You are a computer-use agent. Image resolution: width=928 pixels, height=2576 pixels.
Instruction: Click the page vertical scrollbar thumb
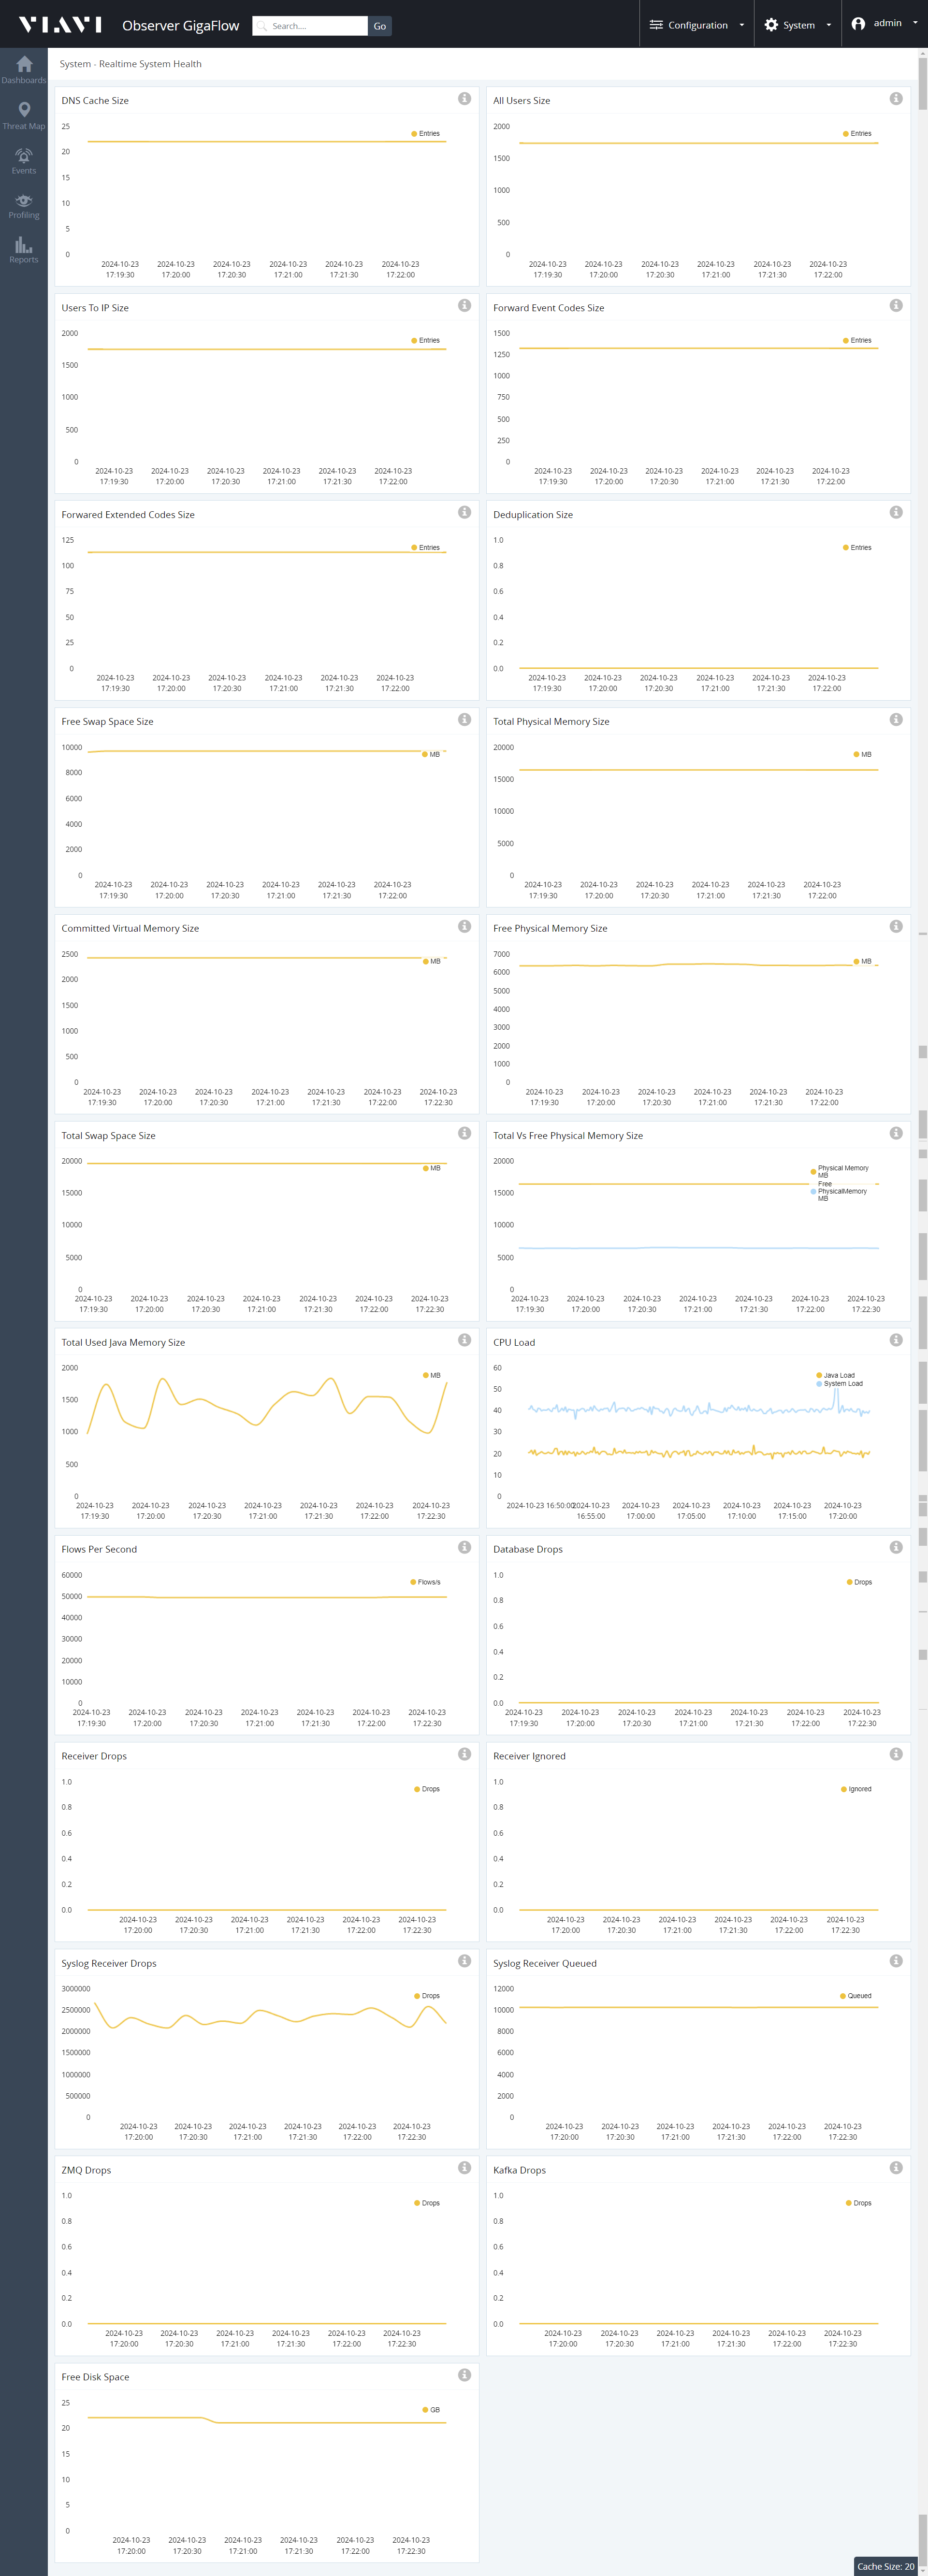pos(922,85)
